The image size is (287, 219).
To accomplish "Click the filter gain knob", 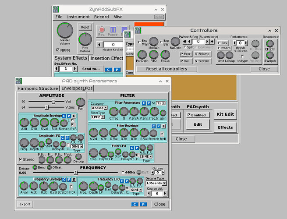I will click(163, 113).
